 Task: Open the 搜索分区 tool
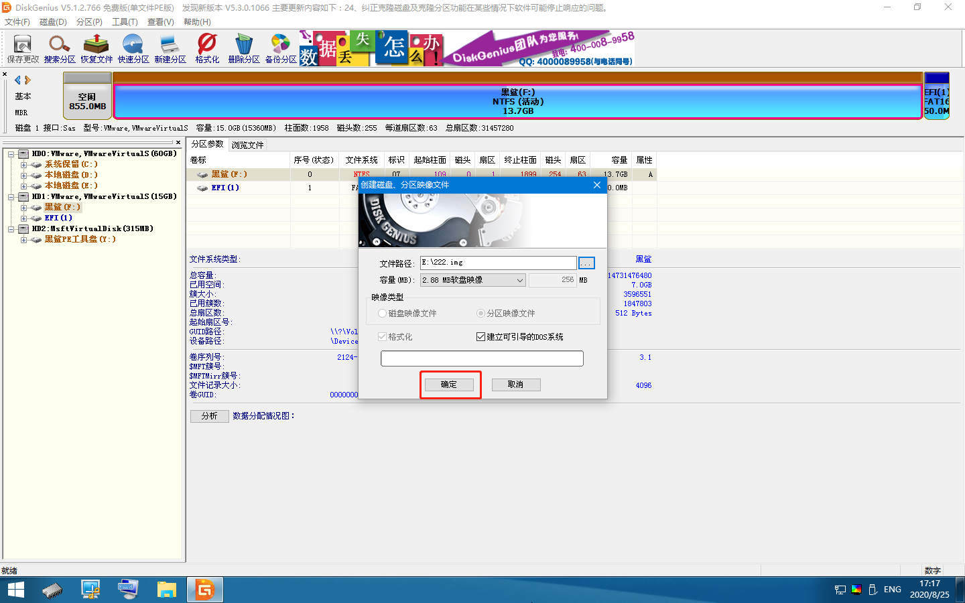click(x=60, y=49)
